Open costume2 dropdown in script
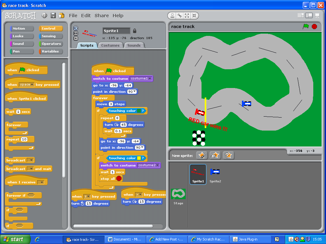The width and height of the screenshot is (326, 244). pos(149,165)
